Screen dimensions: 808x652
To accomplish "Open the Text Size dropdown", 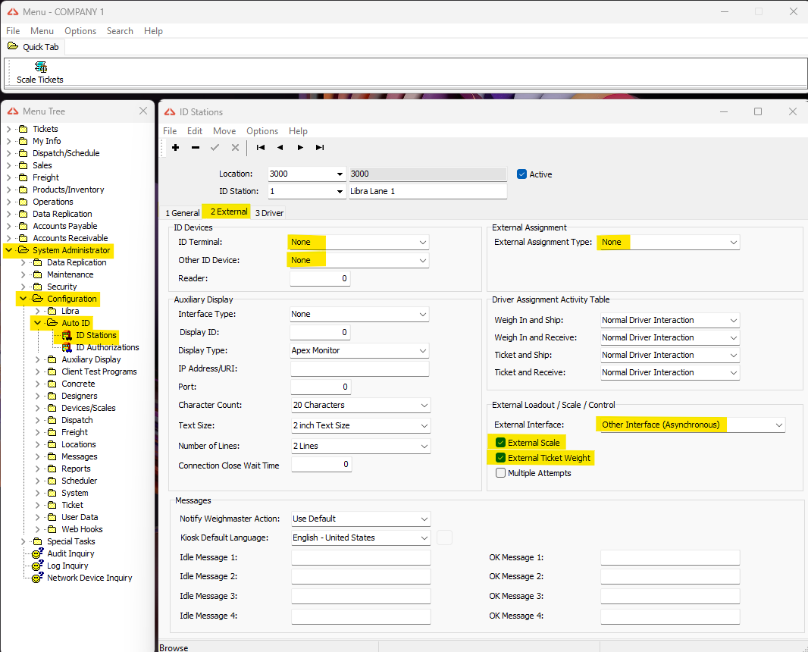I will [424, 426].
